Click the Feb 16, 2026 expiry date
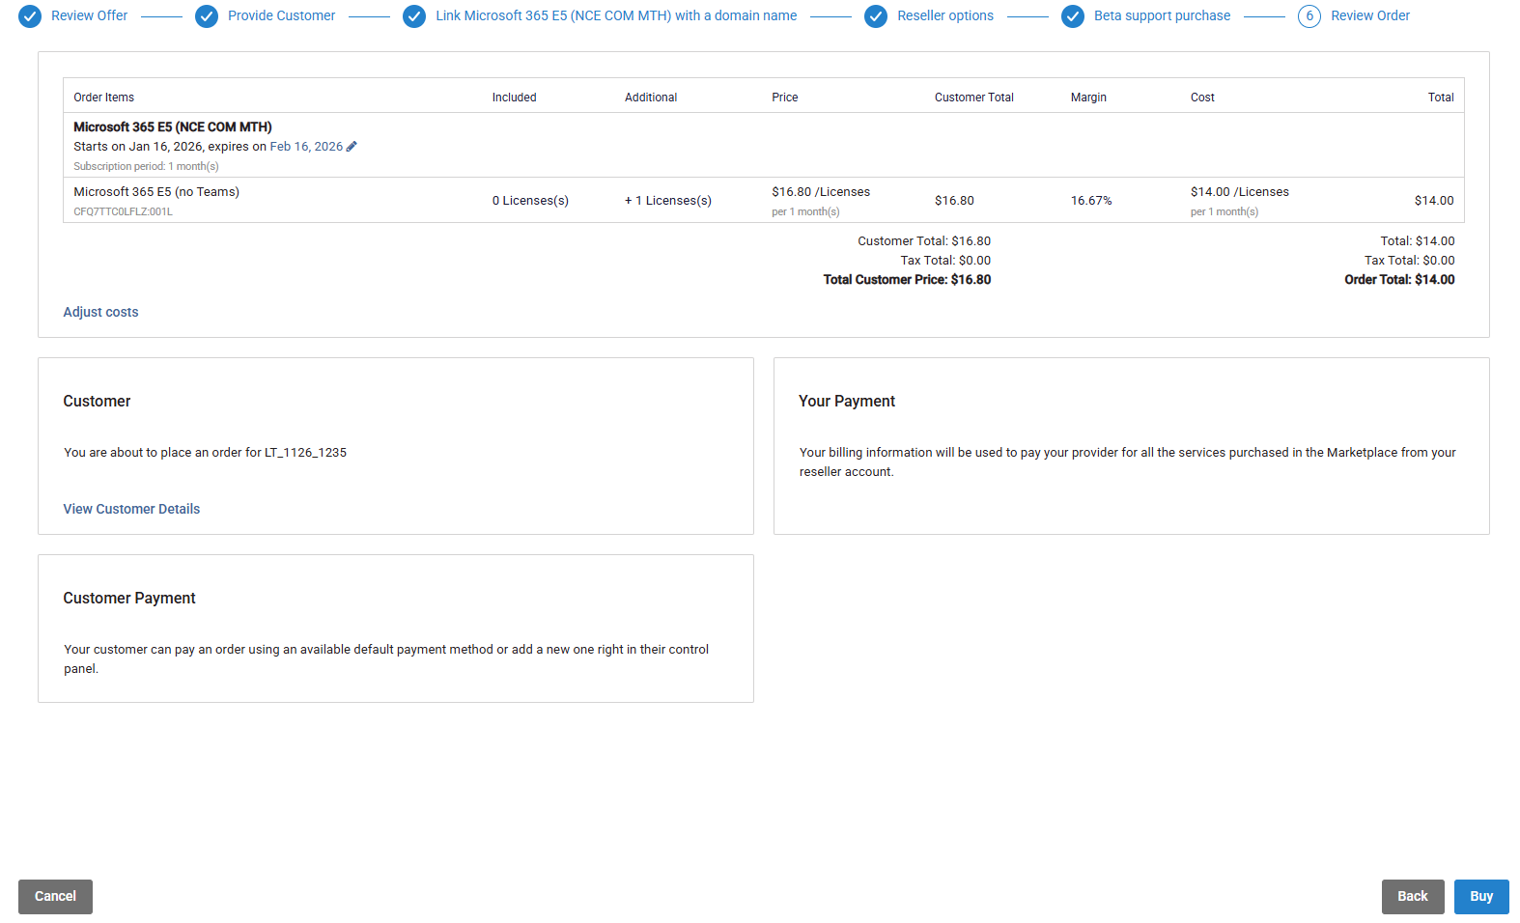 (x=306, y=147)
